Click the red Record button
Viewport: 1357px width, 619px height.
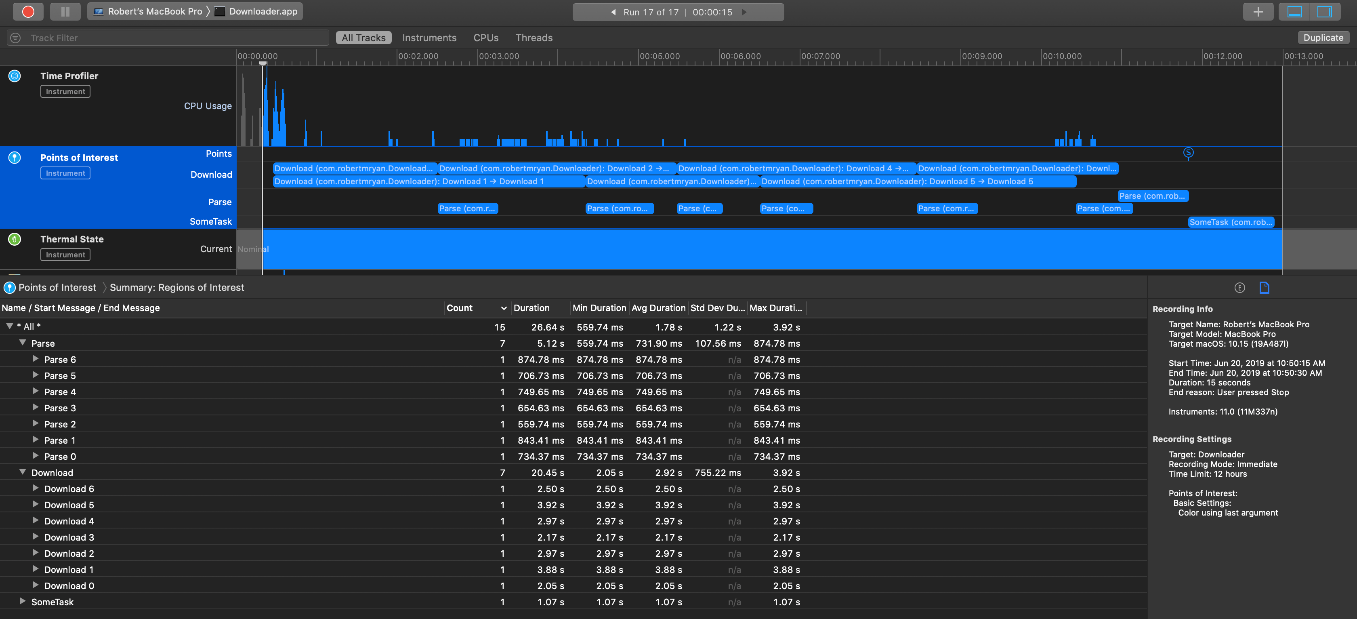[x=28, y=12]
